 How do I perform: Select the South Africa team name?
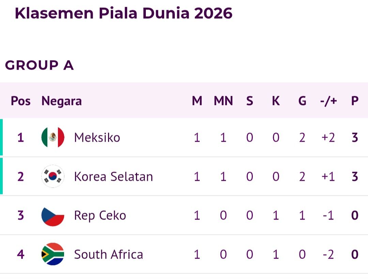coord(108,255)
